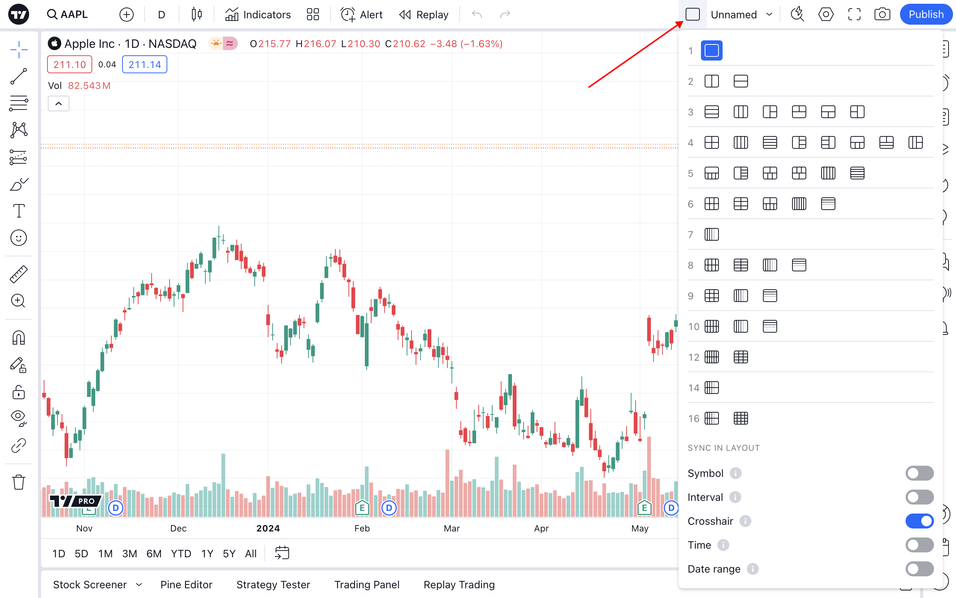956x598 pixels.
Task: Choose the four-chart grid layout option
Action: [x=711, y=142]
